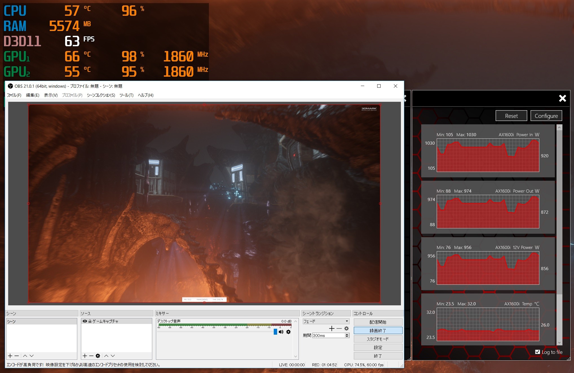Add a new source with the plus icon
Screen dimensions: 574x373
(85, 356)
